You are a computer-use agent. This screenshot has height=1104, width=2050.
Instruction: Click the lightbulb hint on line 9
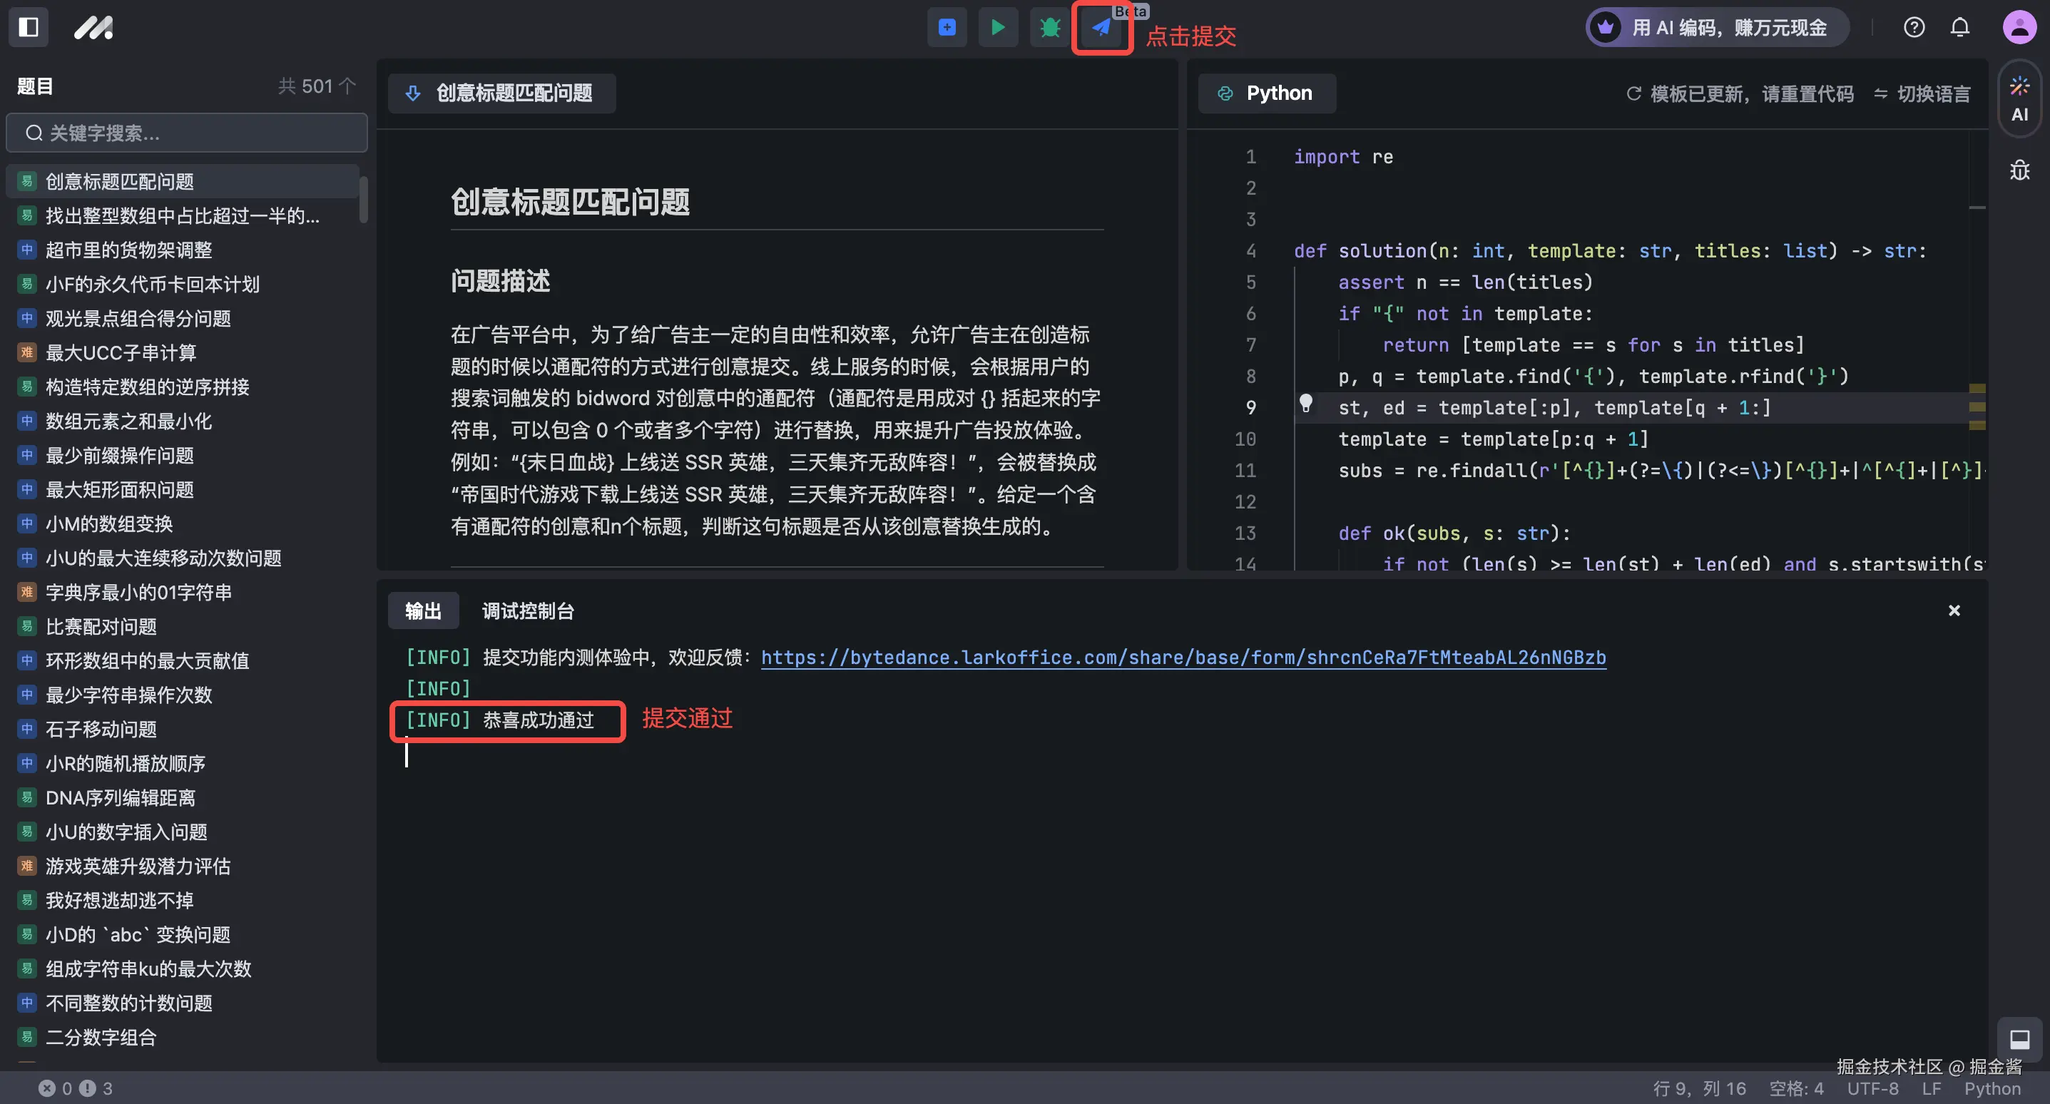[1305, 403]
